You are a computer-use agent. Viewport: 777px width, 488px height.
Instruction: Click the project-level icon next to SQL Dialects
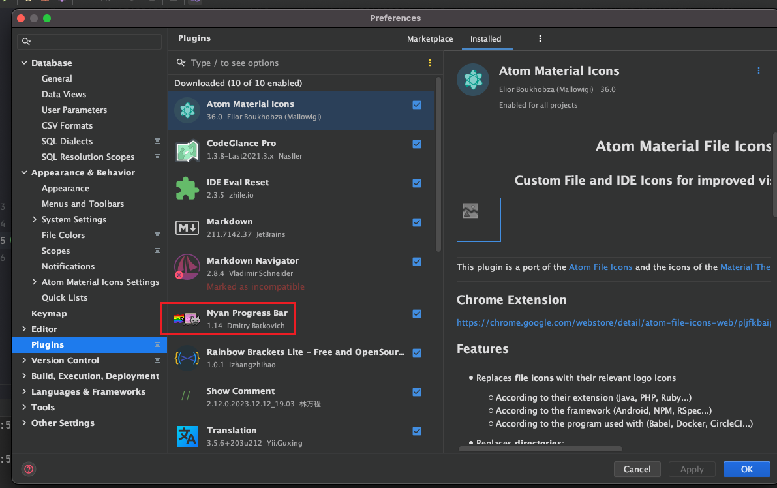[158, 141]
